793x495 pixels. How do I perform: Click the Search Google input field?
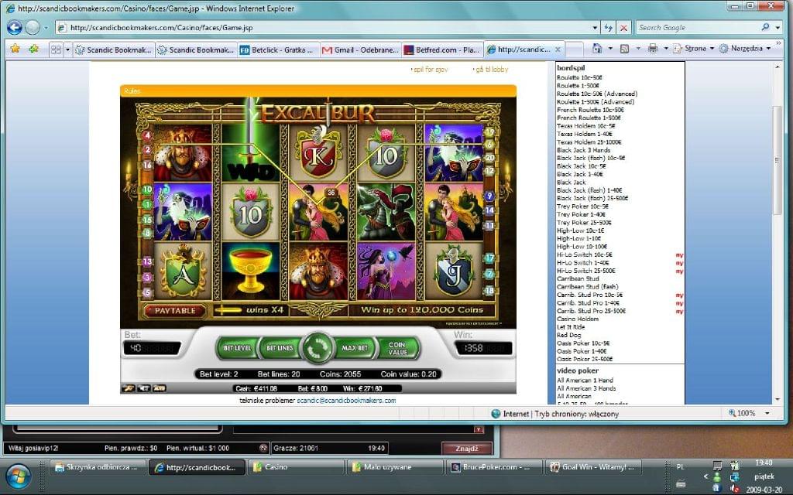(x=698, y=28)
